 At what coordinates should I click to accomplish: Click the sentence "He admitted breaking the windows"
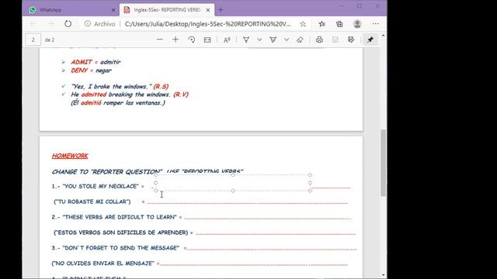[x=121, y=95]
